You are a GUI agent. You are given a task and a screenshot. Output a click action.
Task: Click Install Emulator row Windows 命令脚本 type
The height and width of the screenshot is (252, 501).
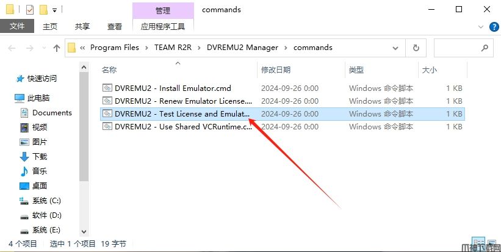(381, 88)
